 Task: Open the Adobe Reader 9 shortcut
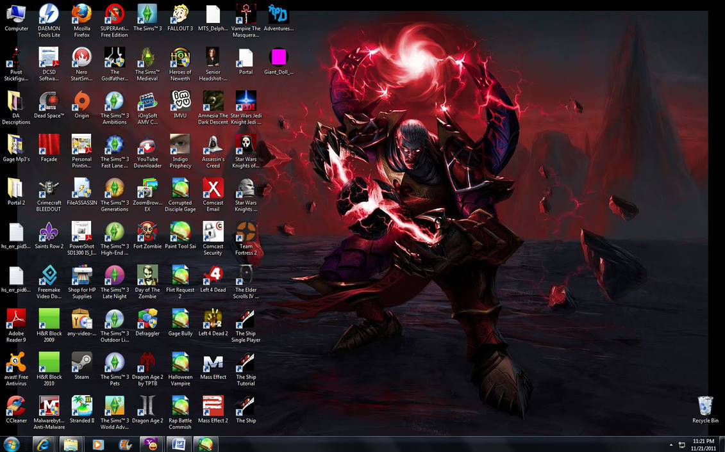tap(16, 325)
